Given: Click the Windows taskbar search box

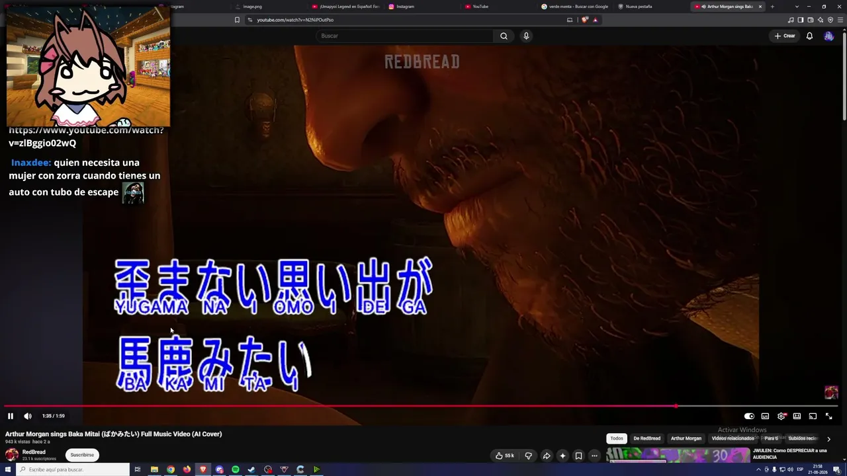Looking at the screenshot, I should click(73, 469).
